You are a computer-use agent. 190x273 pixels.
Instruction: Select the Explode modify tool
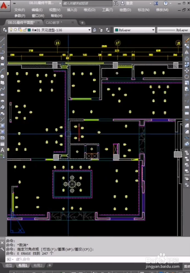click(x=187, y=144)
